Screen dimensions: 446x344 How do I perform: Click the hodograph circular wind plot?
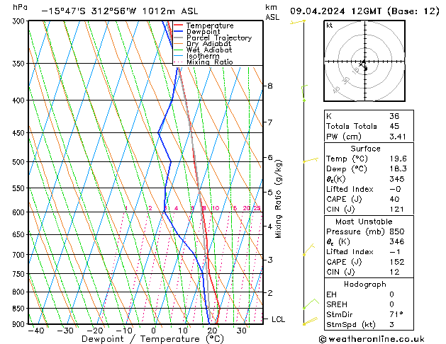[x=364, y=61]
